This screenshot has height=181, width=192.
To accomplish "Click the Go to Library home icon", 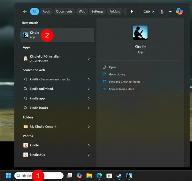I will 105,74.
